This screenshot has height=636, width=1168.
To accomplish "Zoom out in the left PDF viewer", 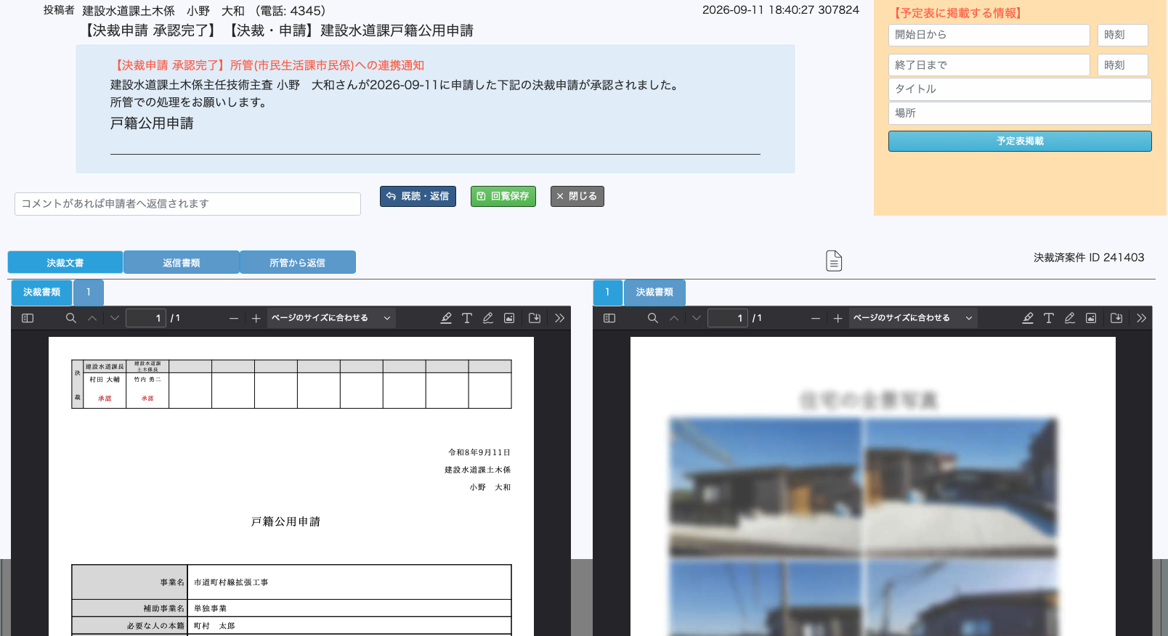I will (234, 318).
